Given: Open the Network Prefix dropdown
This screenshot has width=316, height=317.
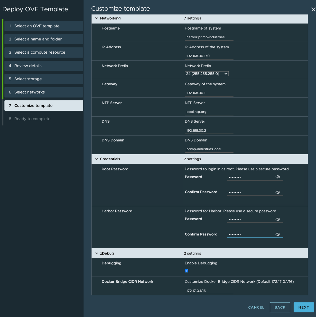Looking at the screenshot, I should tap(207, 74).
